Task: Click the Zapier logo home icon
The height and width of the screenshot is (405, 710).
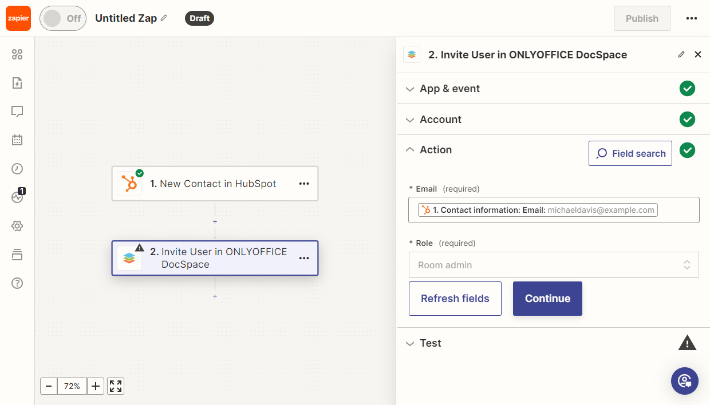Action: pos(18,18)
